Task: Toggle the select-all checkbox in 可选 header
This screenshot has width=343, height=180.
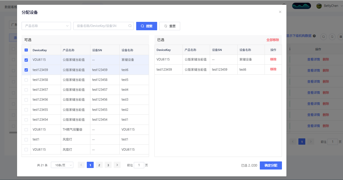Action: pyautogui.click(x=26, y=50)
